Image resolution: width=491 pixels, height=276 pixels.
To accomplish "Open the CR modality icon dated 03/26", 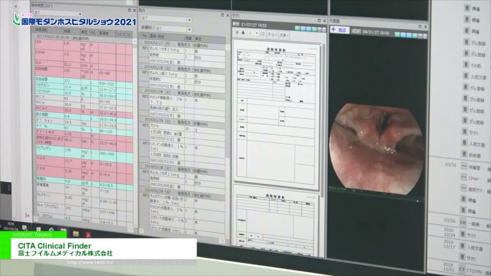I will pyautogui.click(x=463, y=222).
